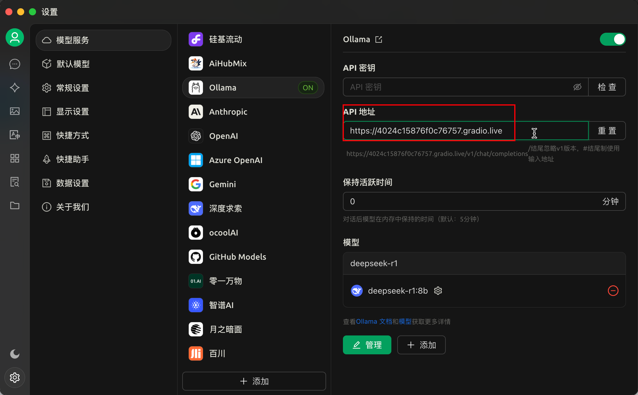Image resolution: width=638 pixels, height=395 pixels.
Task: Toggle the Ollama provider enable switch
Action: click(613, 39)
